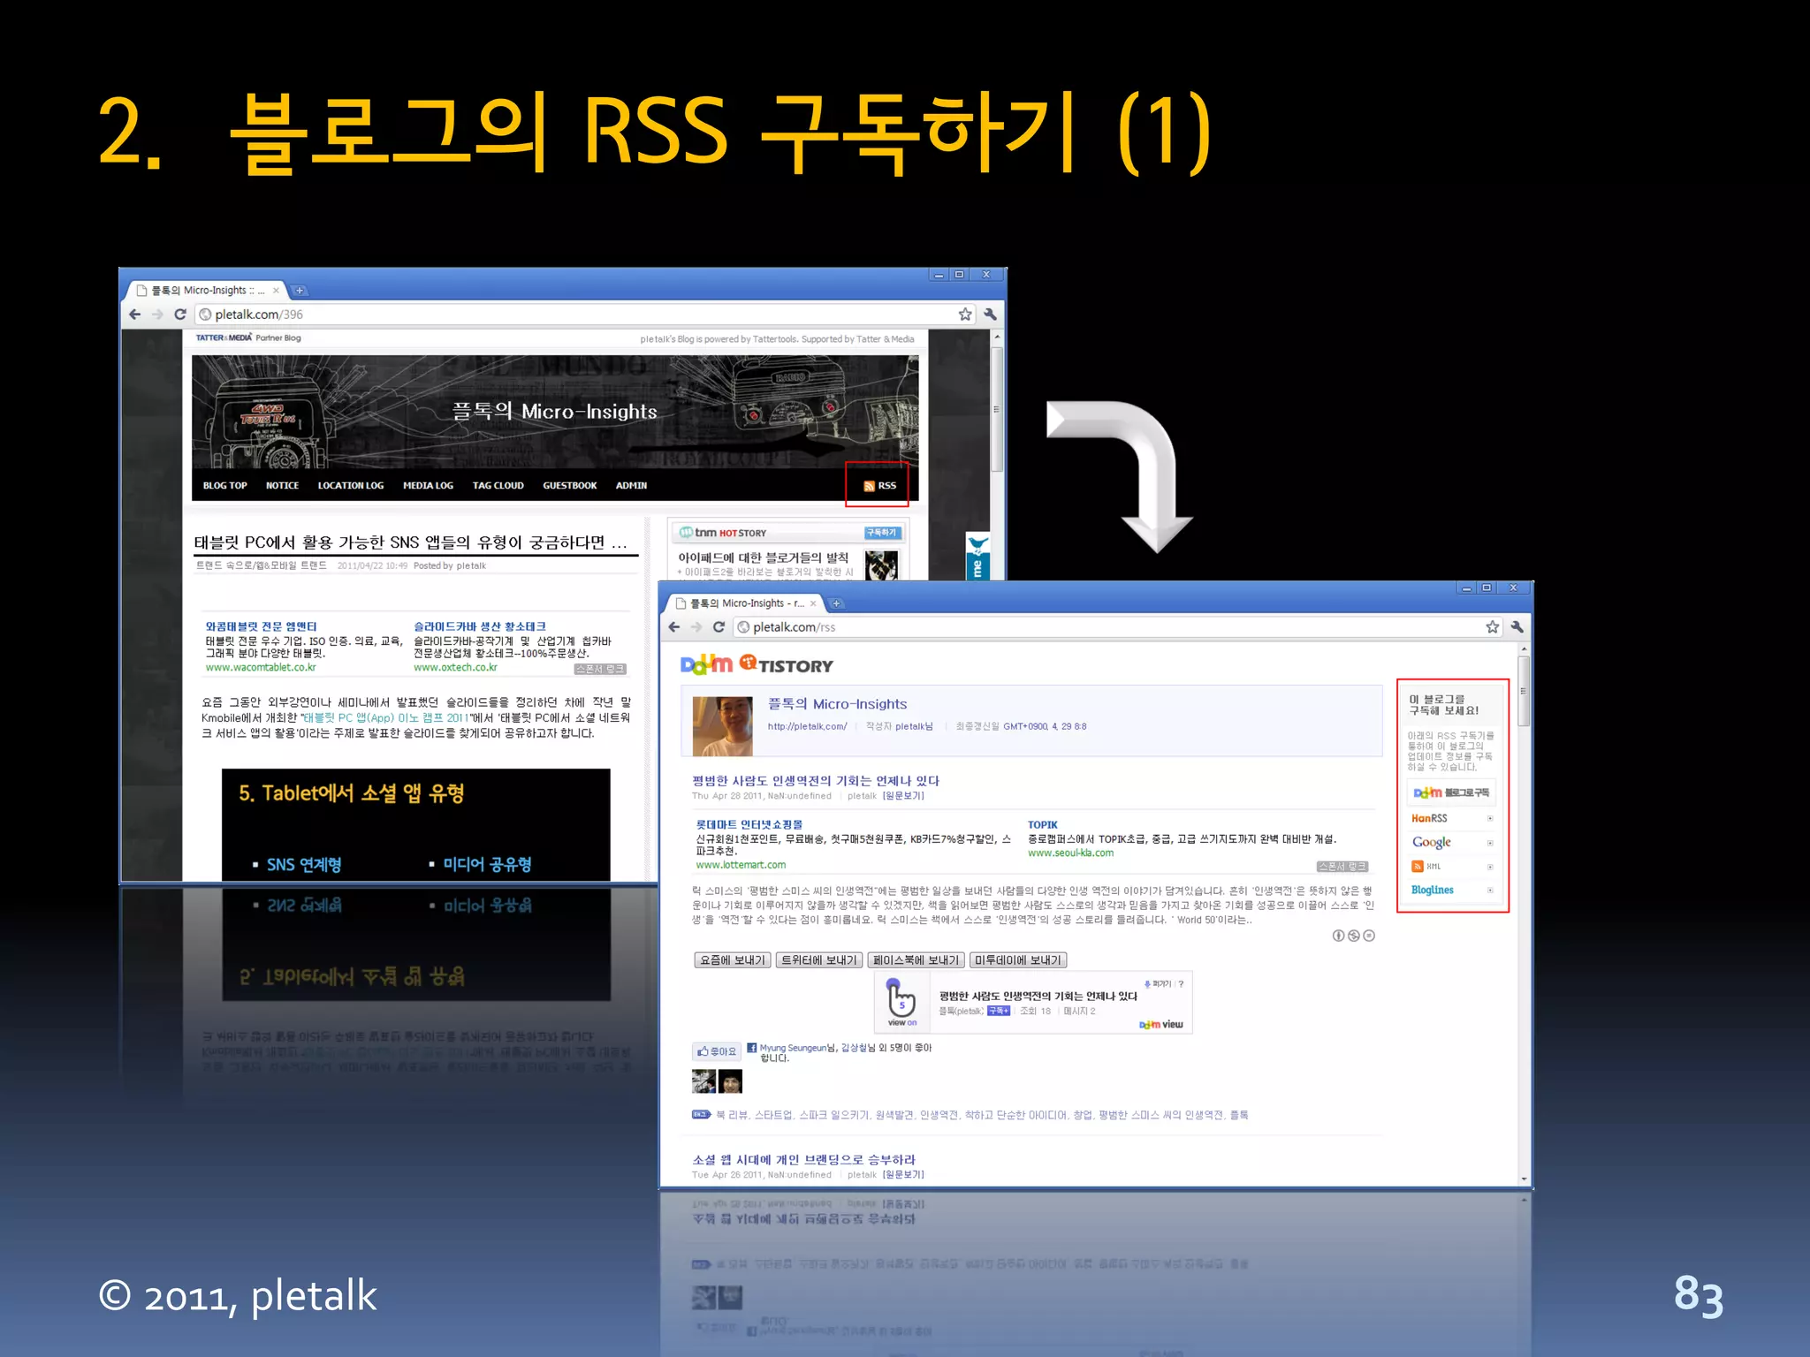Go back in the pletalk.com/396 browser window

(135, 315)
